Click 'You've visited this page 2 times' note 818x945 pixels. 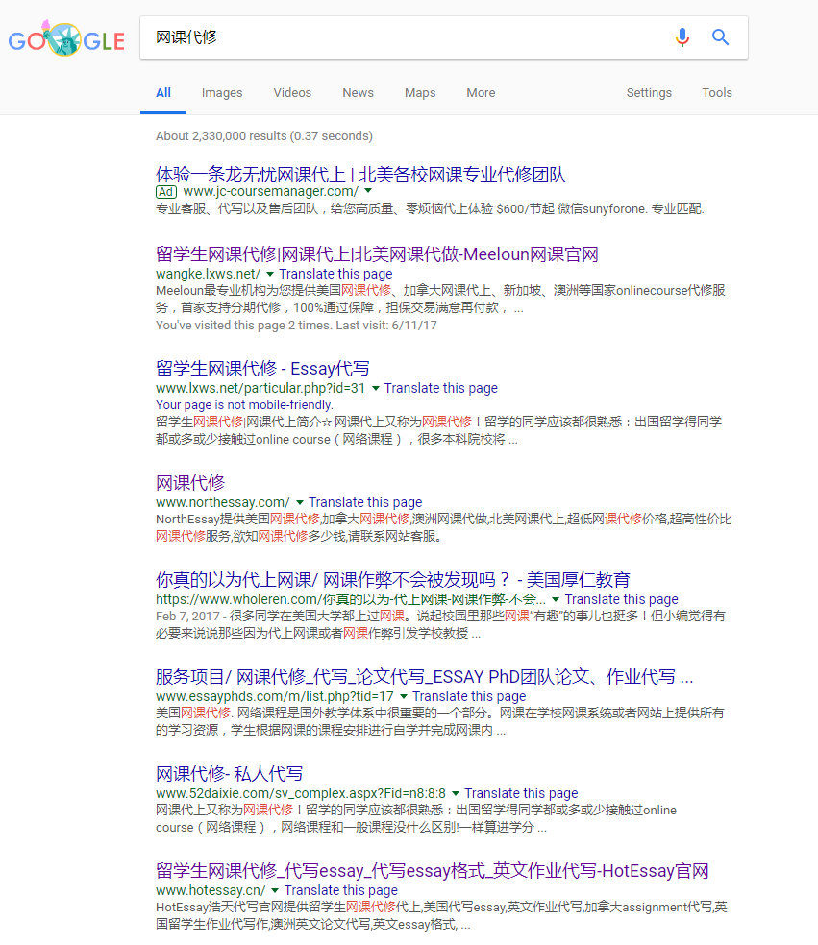(x=296, y=326)
